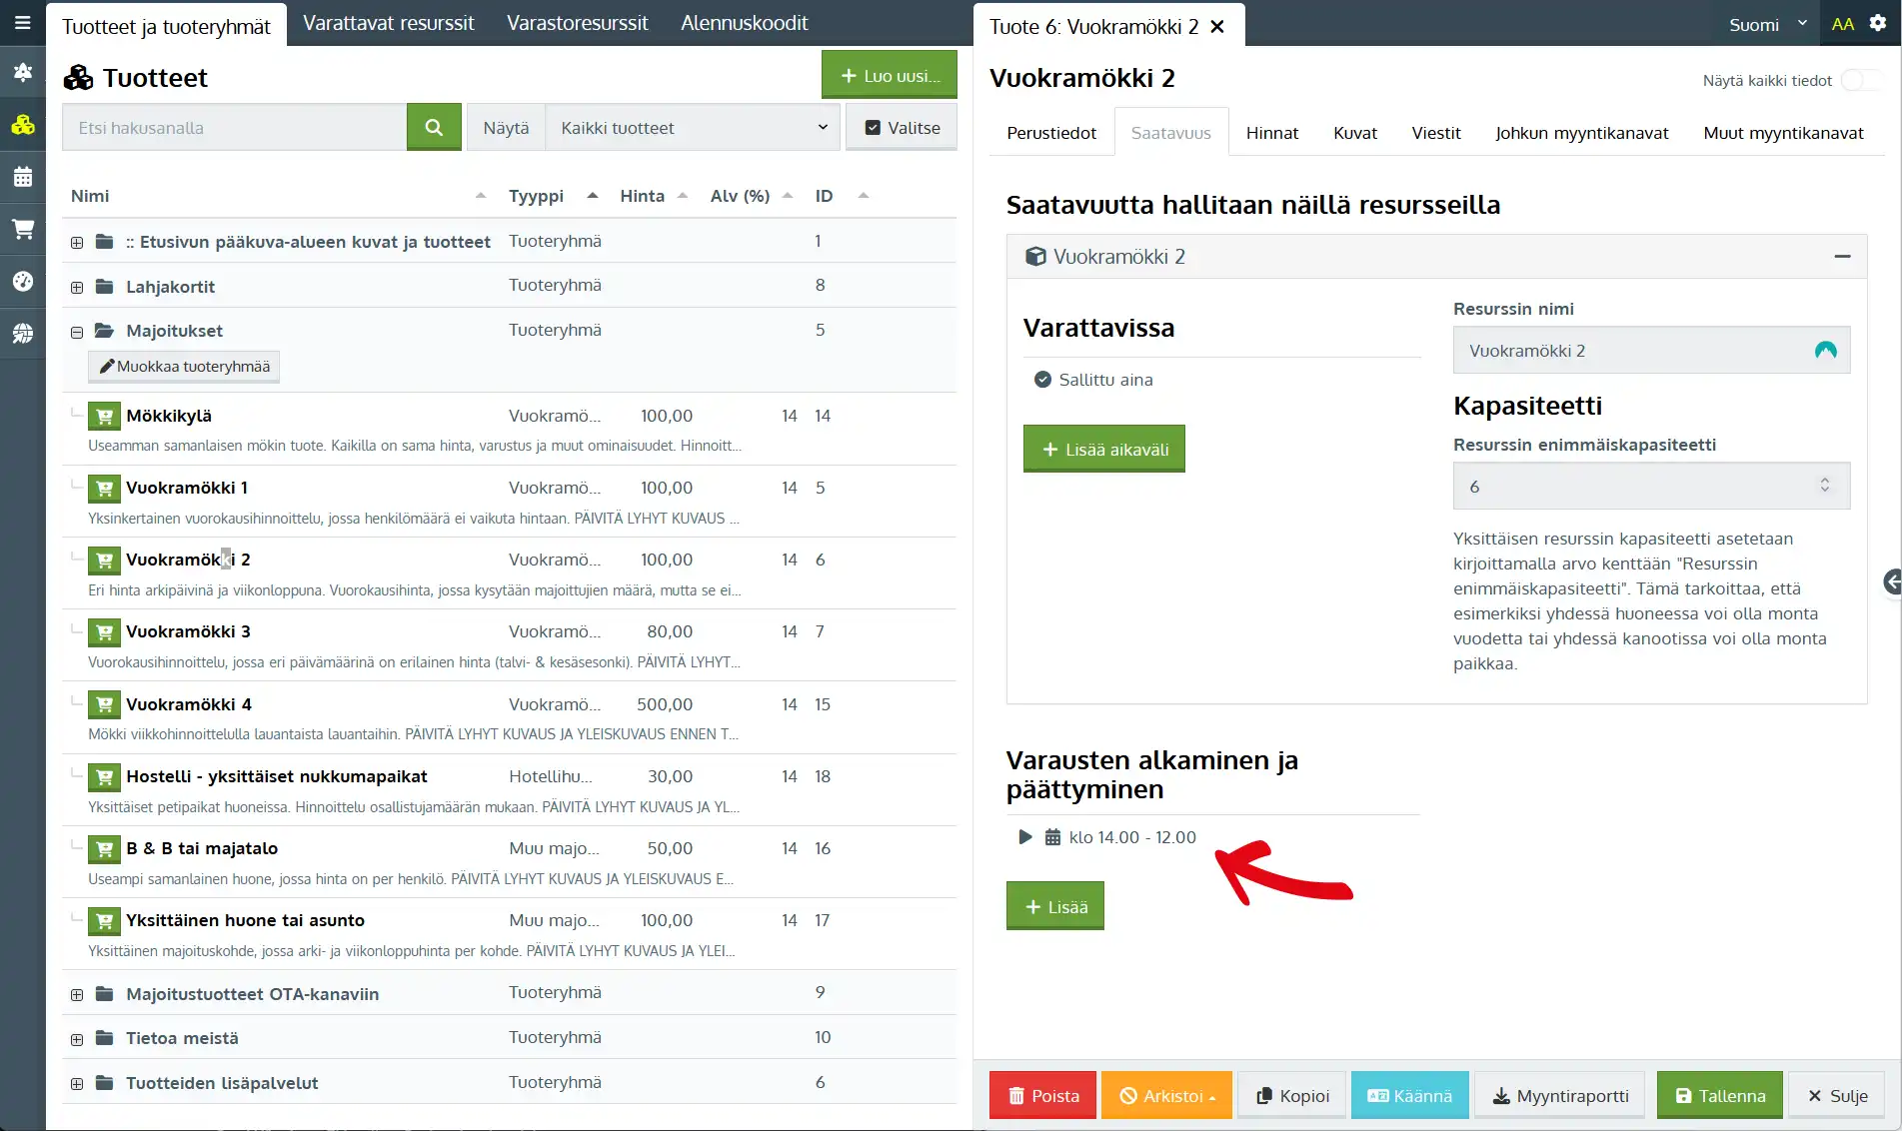1902x1131 pixels.
Task: Click the calendar icon in sidebar
Action: pos(22,178)
